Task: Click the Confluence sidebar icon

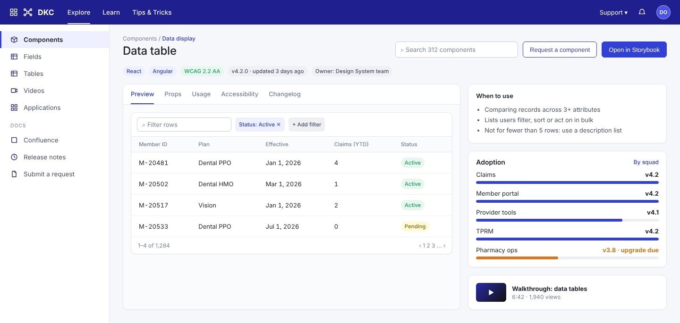Action: tap(14, 140)
